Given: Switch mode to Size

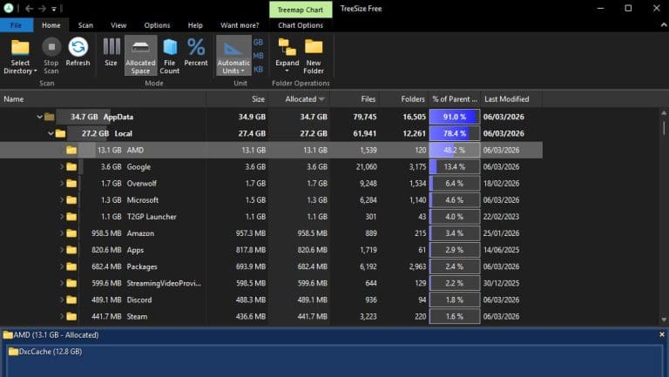Looking at the screenshot, I should pos(111,52).
